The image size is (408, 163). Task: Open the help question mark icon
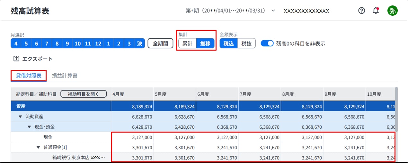[x=362, y=11]
